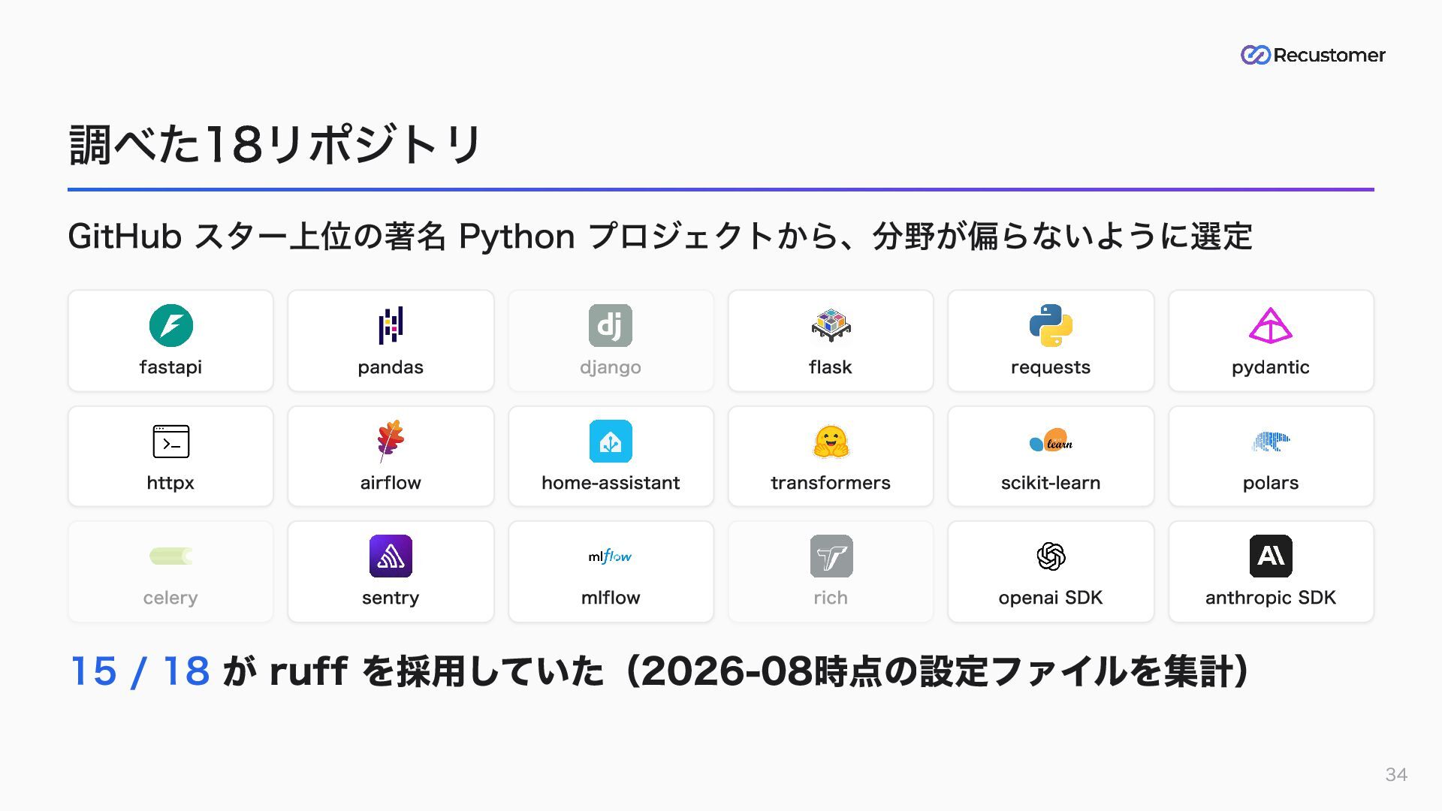Click the httpx terminal window icon
This screenshot has width=1442, height=811.
coord(170,442)
